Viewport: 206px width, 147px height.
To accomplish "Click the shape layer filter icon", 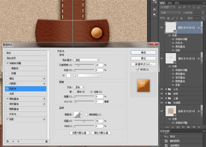I will coord(194,7).
